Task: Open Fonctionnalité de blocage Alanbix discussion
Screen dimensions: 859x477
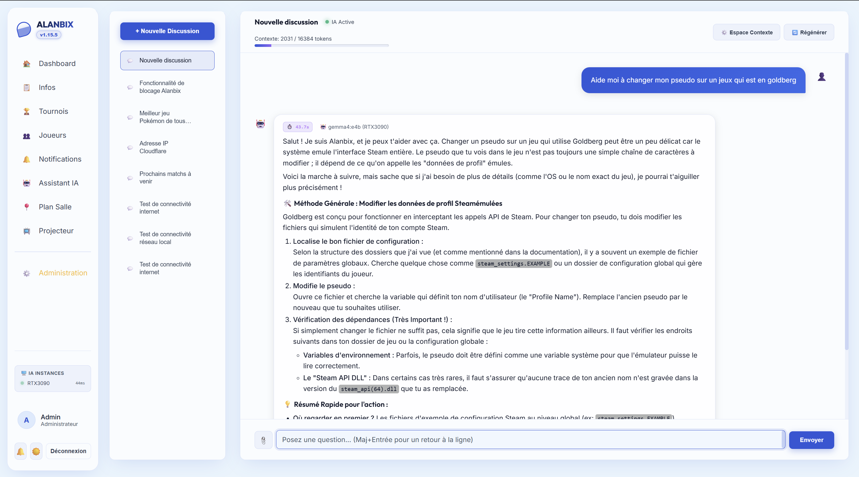Action: click(167, 87)
